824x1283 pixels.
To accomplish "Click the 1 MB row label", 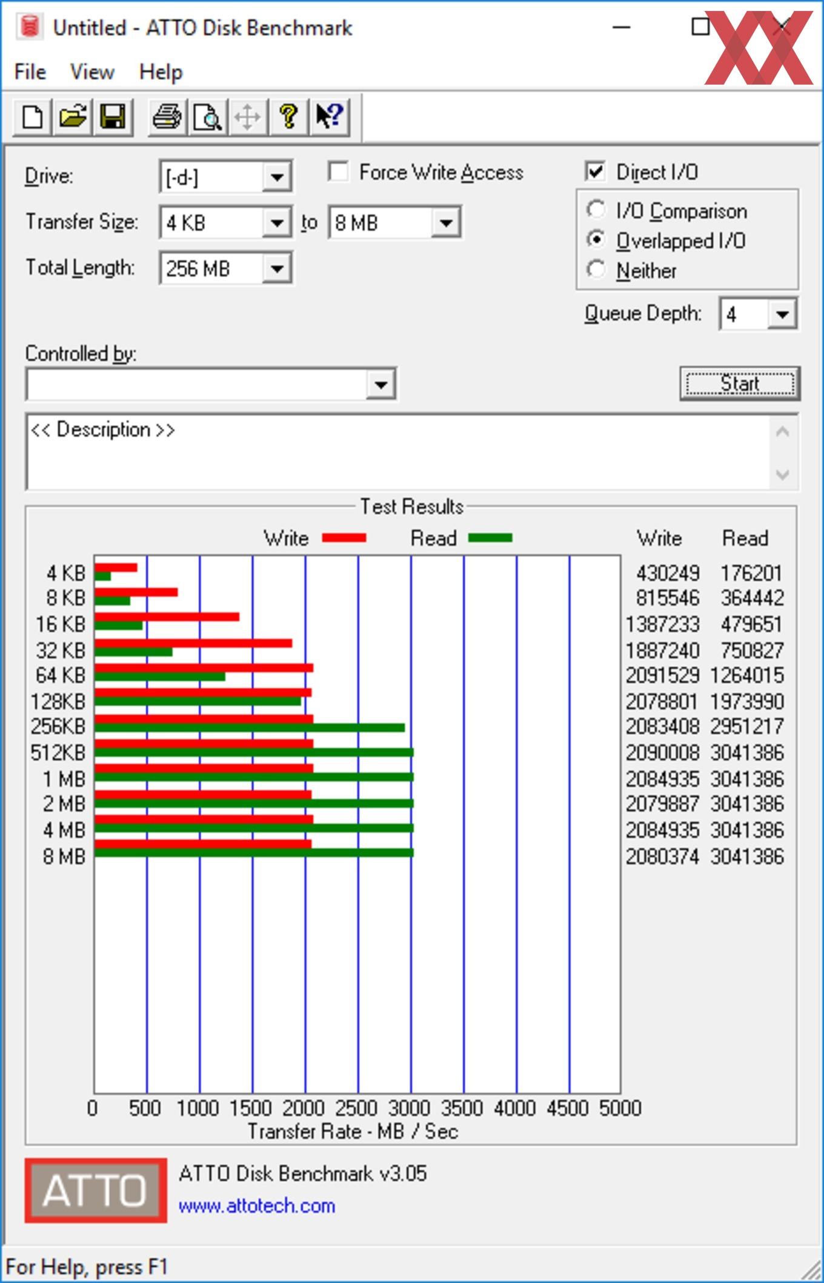I will pyautogui.click(x=64, y=779).
